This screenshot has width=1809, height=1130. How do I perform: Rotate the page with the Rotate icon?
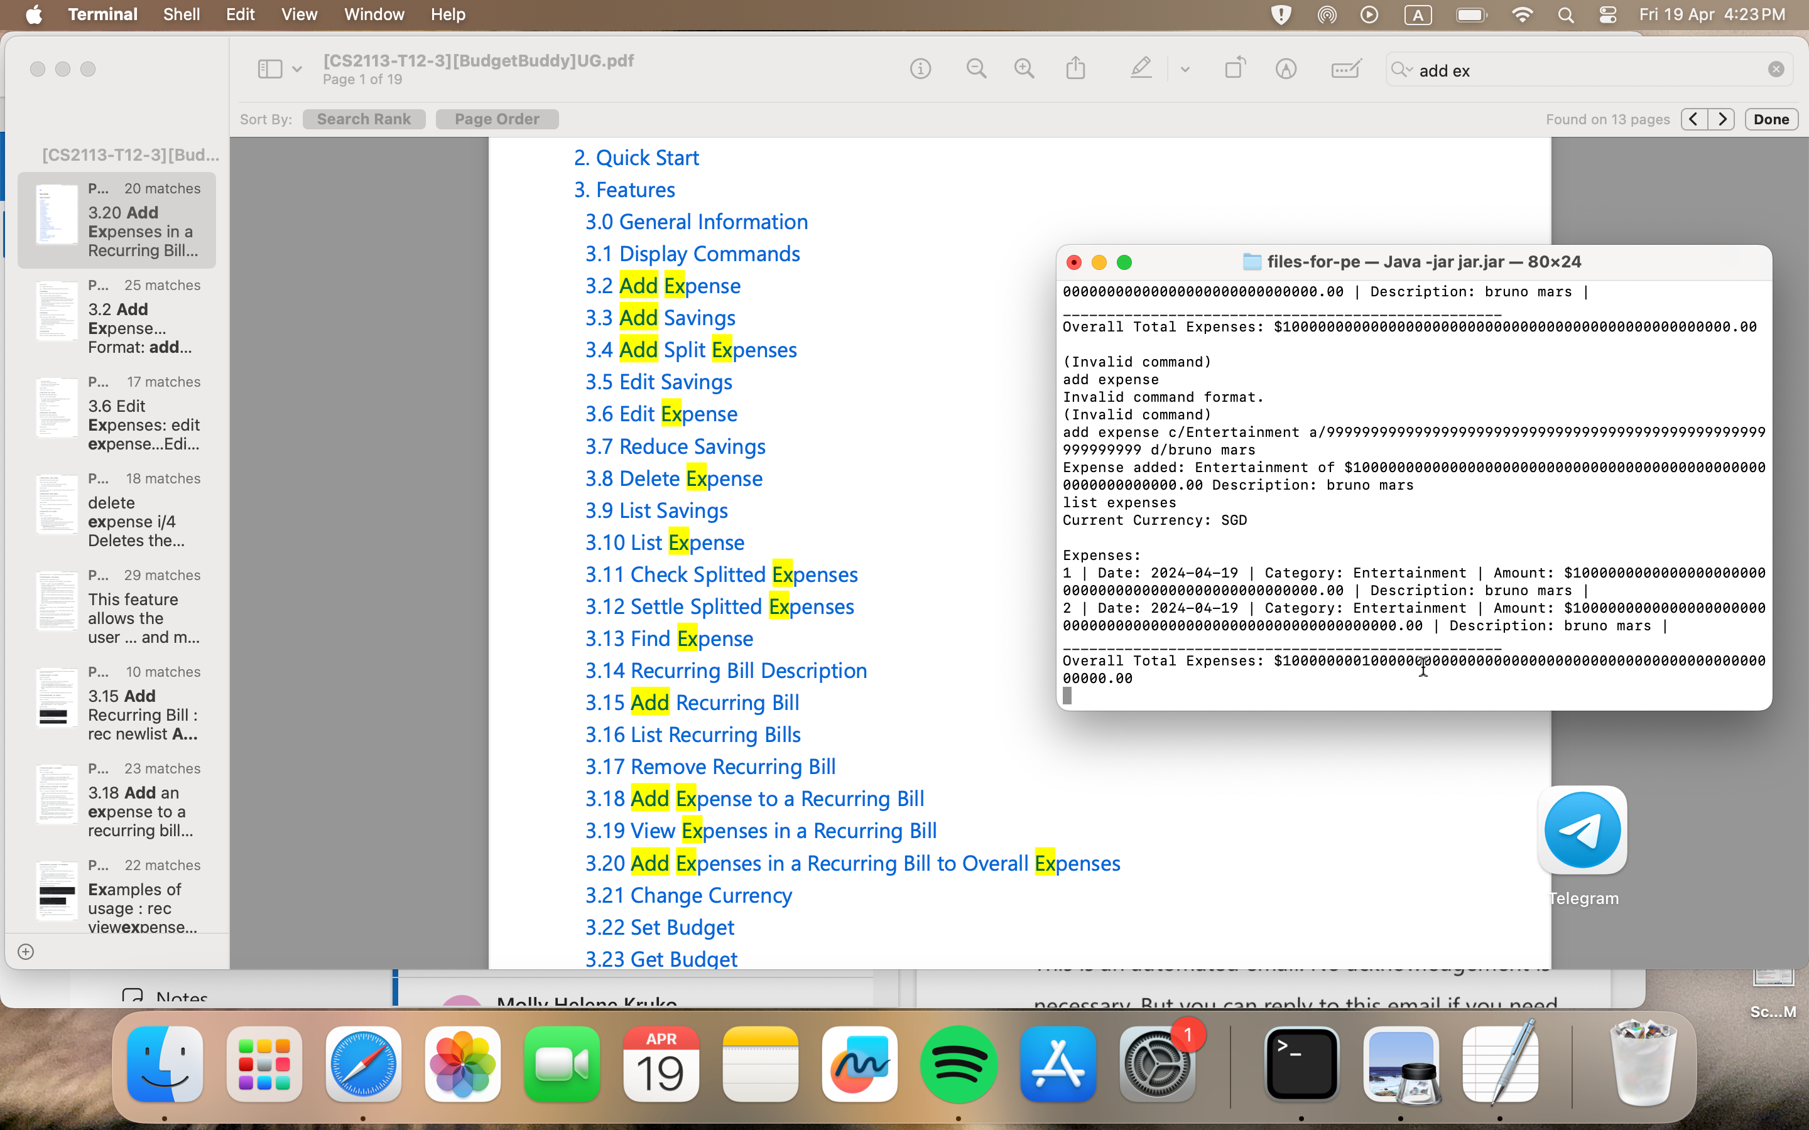coord(1235,68)
